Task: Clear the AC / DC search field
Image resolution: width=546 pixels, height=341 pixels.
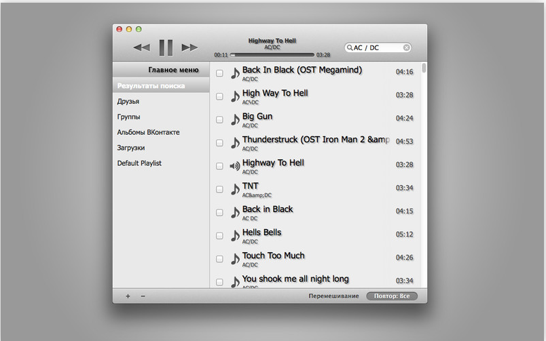Action: pyautogui.click(x=406, y=47)
